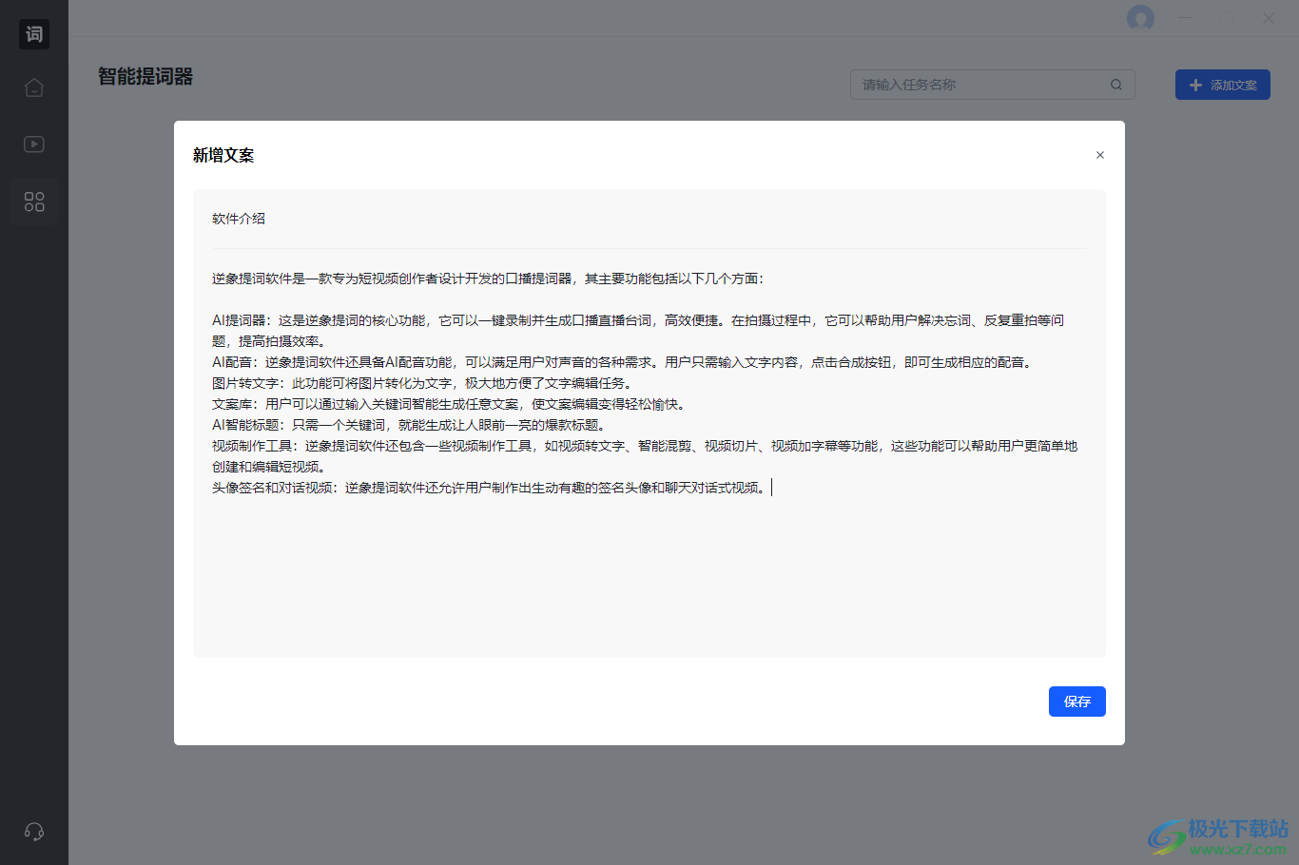Click the app logo icon in the sidebar
Image resolution: width=1299 pixels, height=865 pixels.
(x=34, y=34)
